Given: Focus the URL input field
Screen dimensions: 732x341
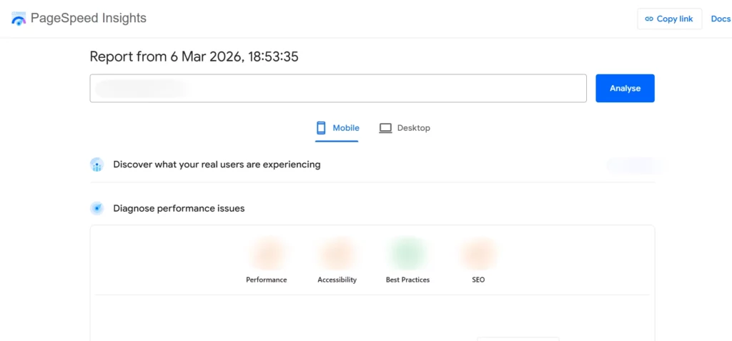Looking at the screenshot, I should click(337, 89).
